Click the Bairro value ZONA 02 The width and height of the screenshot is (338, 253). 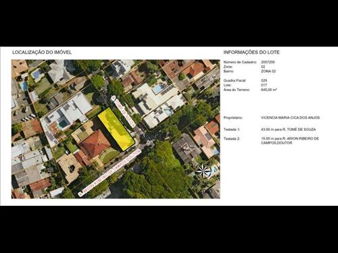coord(268,72)
